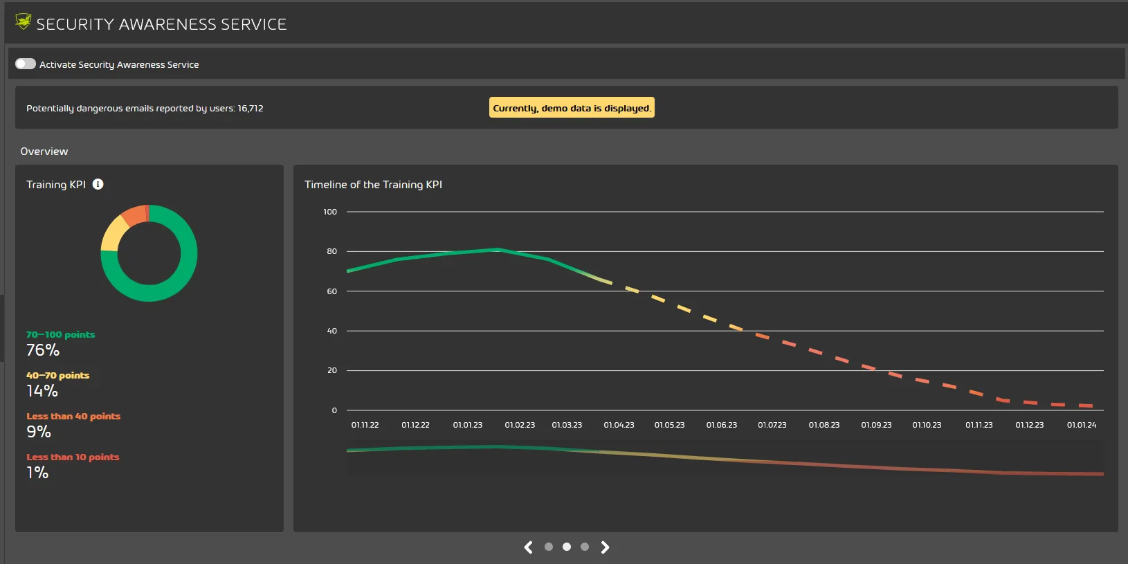
Task: Select the first carousel page dot
Action: 549,547
